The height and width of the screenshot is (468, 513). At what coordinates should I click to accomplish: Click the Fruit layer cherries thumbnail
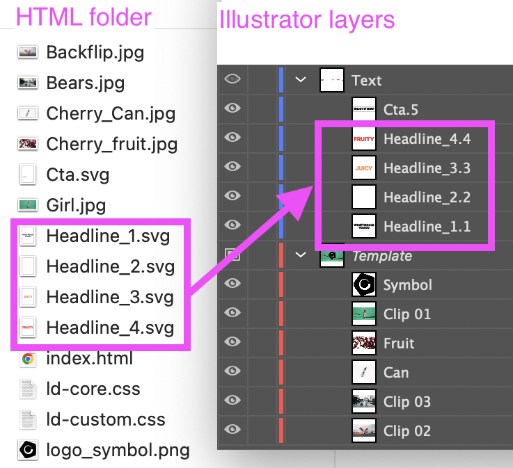coord(364,343)
